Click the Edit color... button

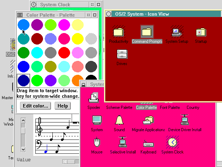pos(35,106)
